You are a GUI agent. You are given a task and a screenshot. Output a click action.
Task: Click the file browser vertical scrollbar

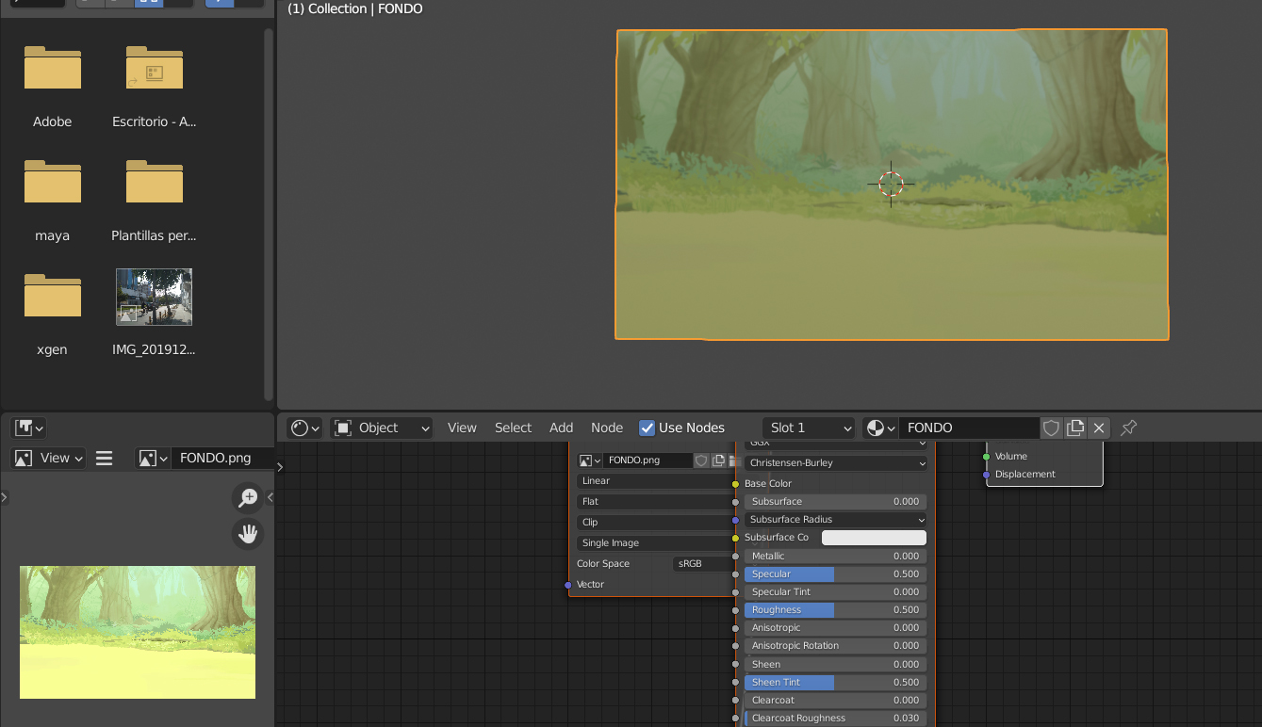(269, 213)
